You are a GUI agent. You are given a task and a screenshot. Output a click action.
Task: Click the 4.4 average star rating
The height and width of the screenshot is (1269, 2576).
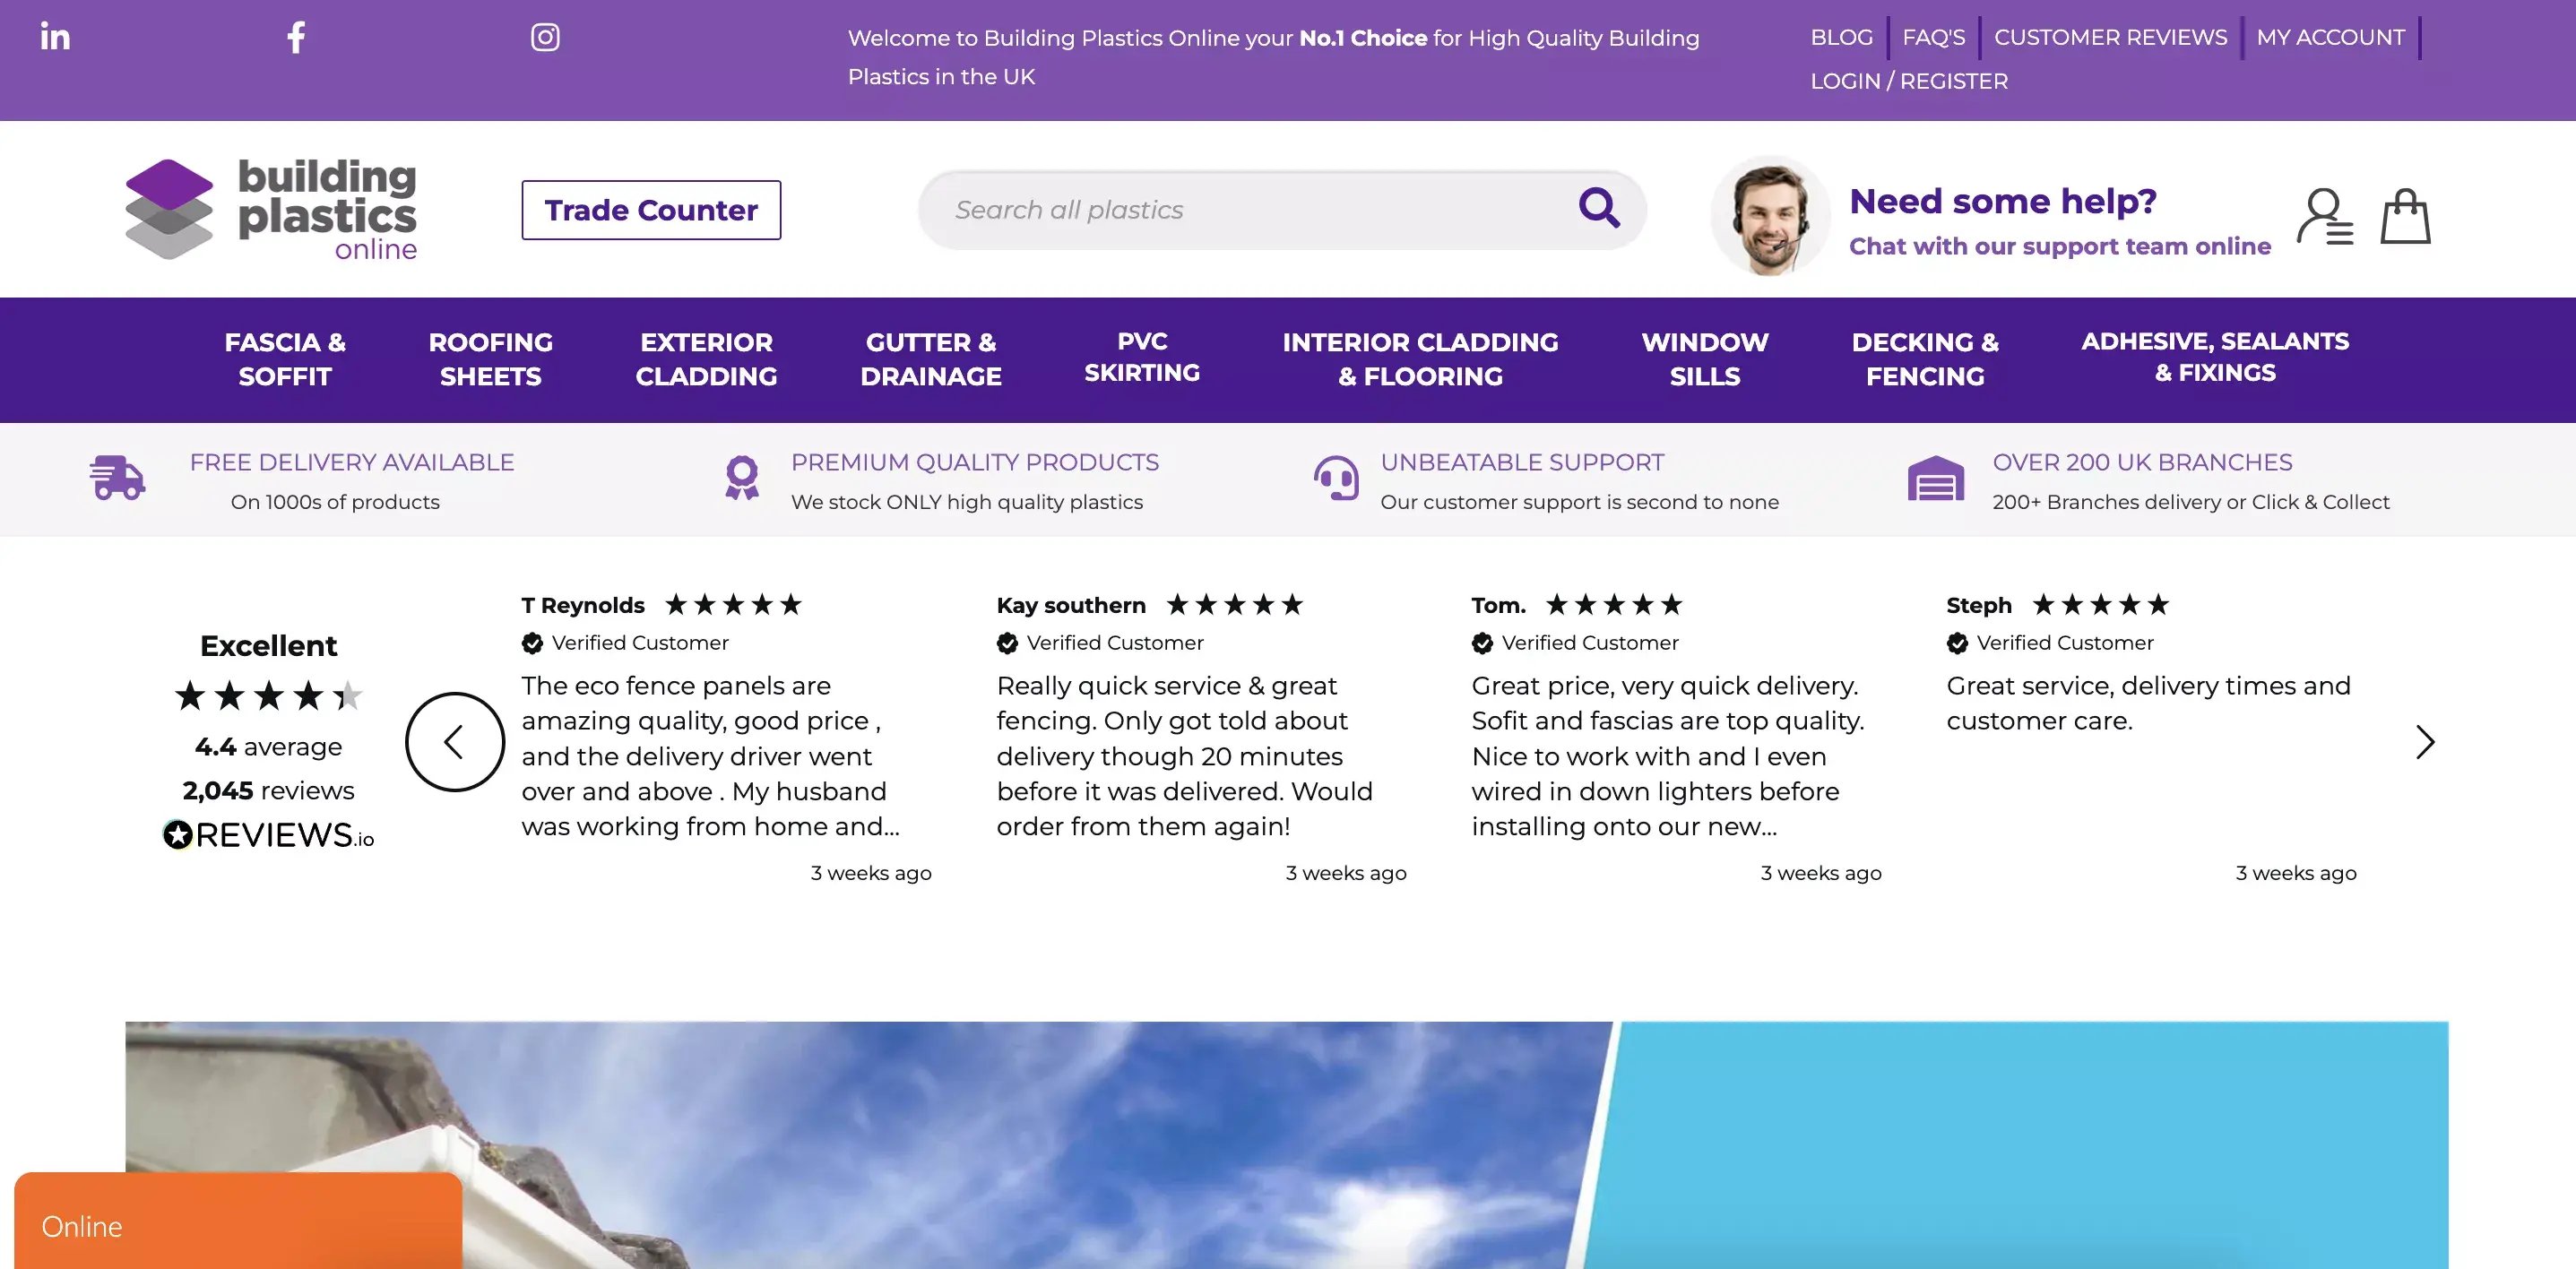pyautogui.click(x=267, y=697)
